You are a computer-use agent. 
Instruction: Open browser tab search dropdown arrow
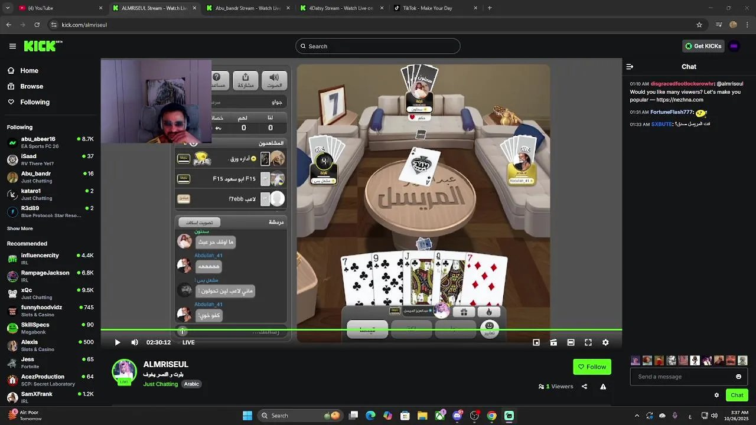tap(6, 8)
